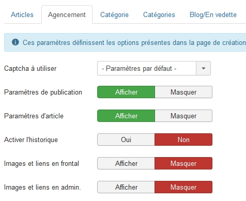This screenshot has height=201, width=246.
Task: Hide Images et liens en frontal
Action: click(183, 163)
